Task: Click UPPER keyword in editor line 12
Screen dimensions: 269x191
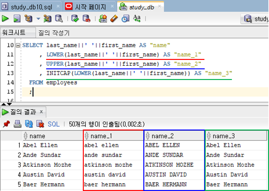Action: coord(55,64)
